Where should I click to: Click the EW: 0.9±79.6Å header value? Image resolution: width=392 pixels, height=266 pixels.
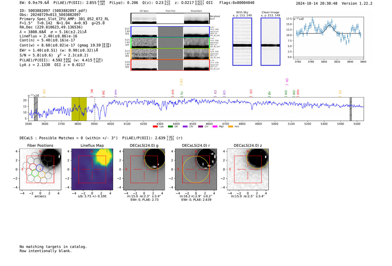[35, 3]
